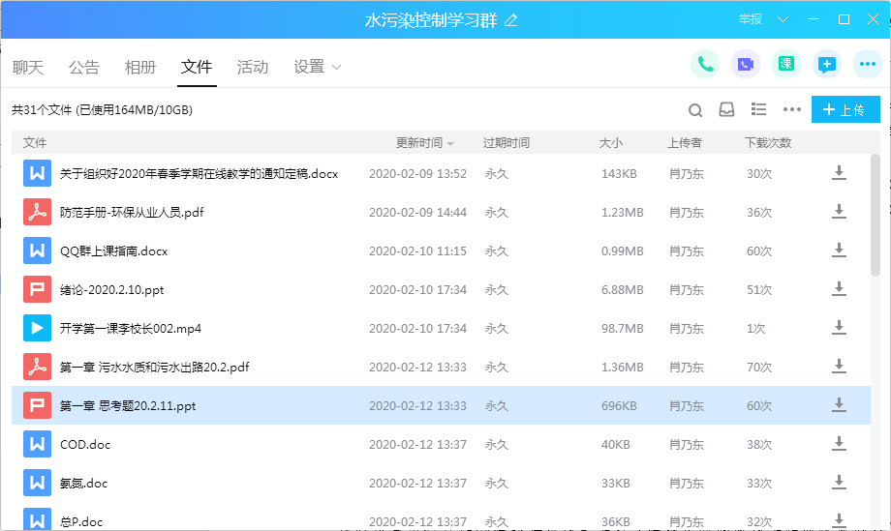Open the file inbox tray icon

pos(726,110)
